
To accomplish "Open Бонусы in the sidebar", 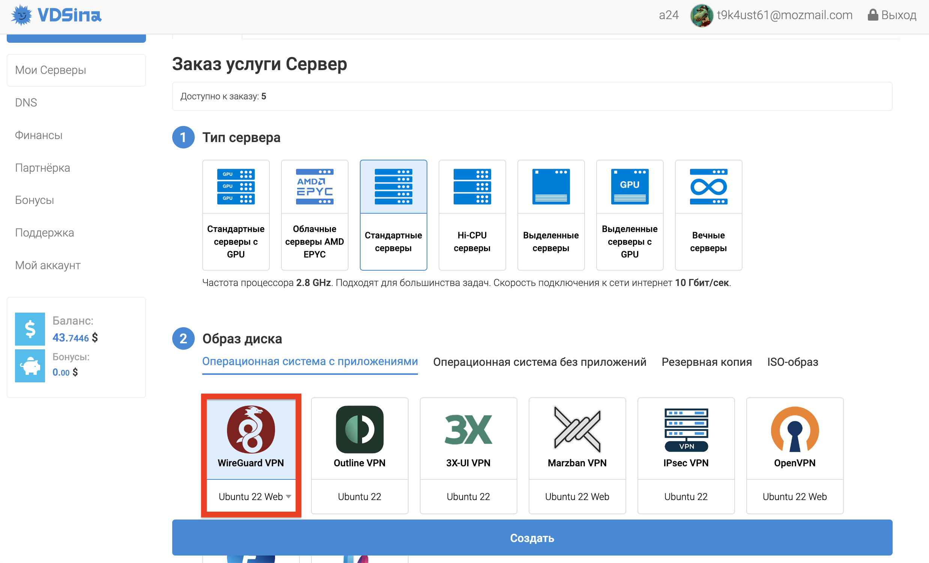I will (34, 200).
